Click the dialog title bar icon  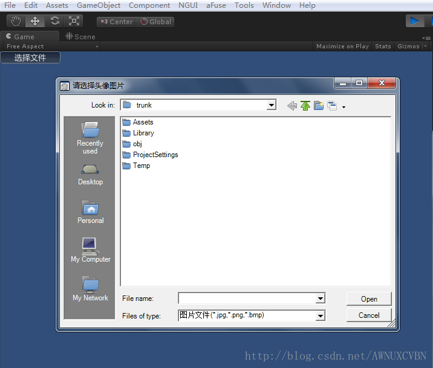65,86
